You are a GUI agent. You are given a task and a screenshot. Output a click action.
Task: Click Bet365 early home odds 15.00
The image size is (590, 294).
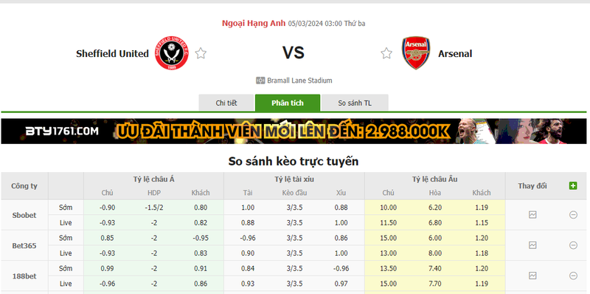389,238
